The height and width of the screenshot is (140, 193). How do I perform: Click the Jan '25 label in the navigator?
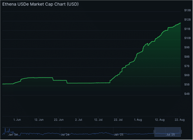tap(118, 135)
